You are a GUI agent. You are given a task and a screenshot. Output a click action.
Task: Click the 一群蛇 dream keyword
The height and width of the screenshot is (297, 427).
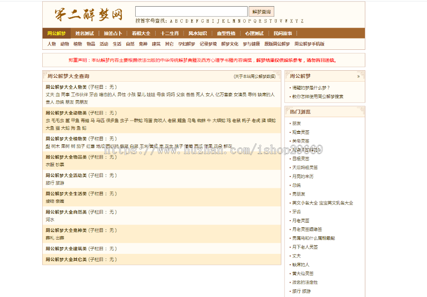point(136,121)
